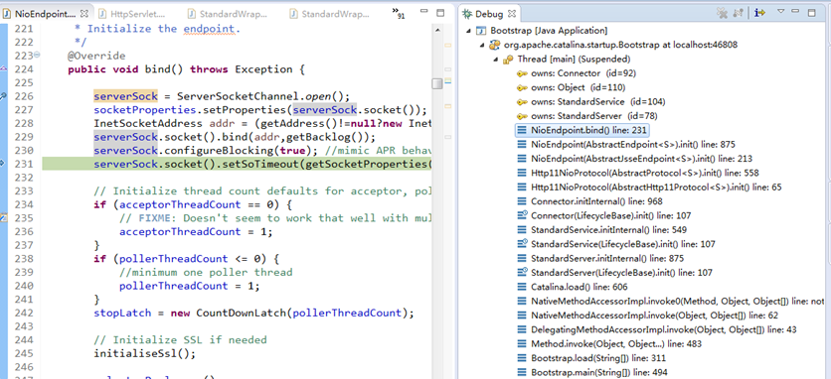The width and height of the screenshot is (831, 379).
Task: Click the suspended thread icon of Thread [main]
Action: (508, 60)
